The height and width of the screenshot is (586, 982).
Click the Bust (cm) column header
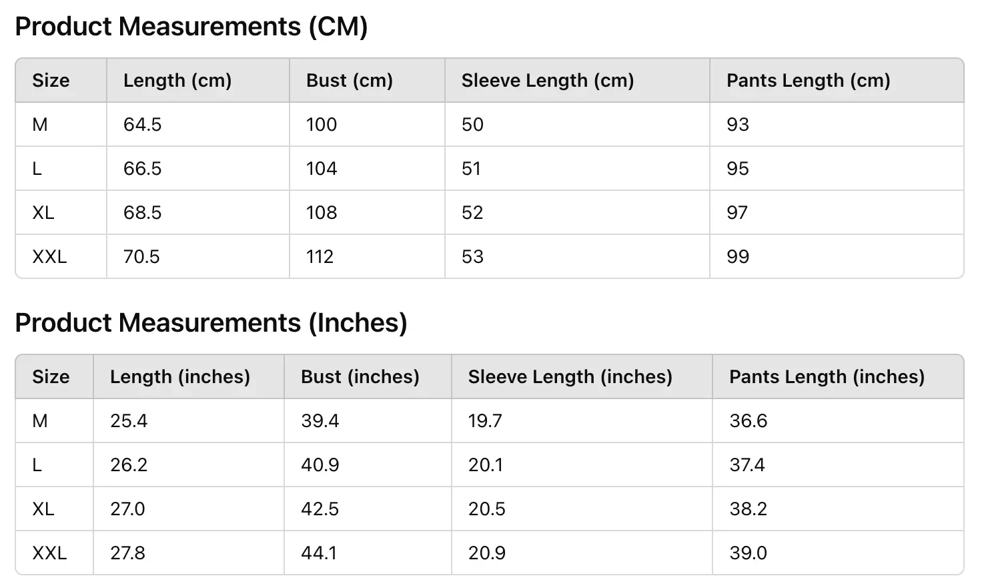(367, 81)
